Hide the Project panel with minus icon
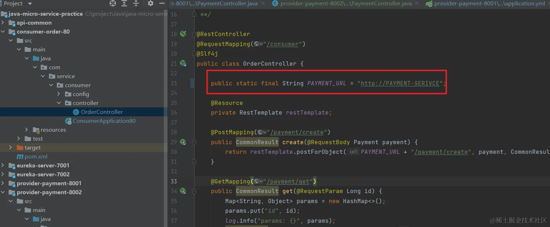550x227 pixels. (x=162, y=4)
